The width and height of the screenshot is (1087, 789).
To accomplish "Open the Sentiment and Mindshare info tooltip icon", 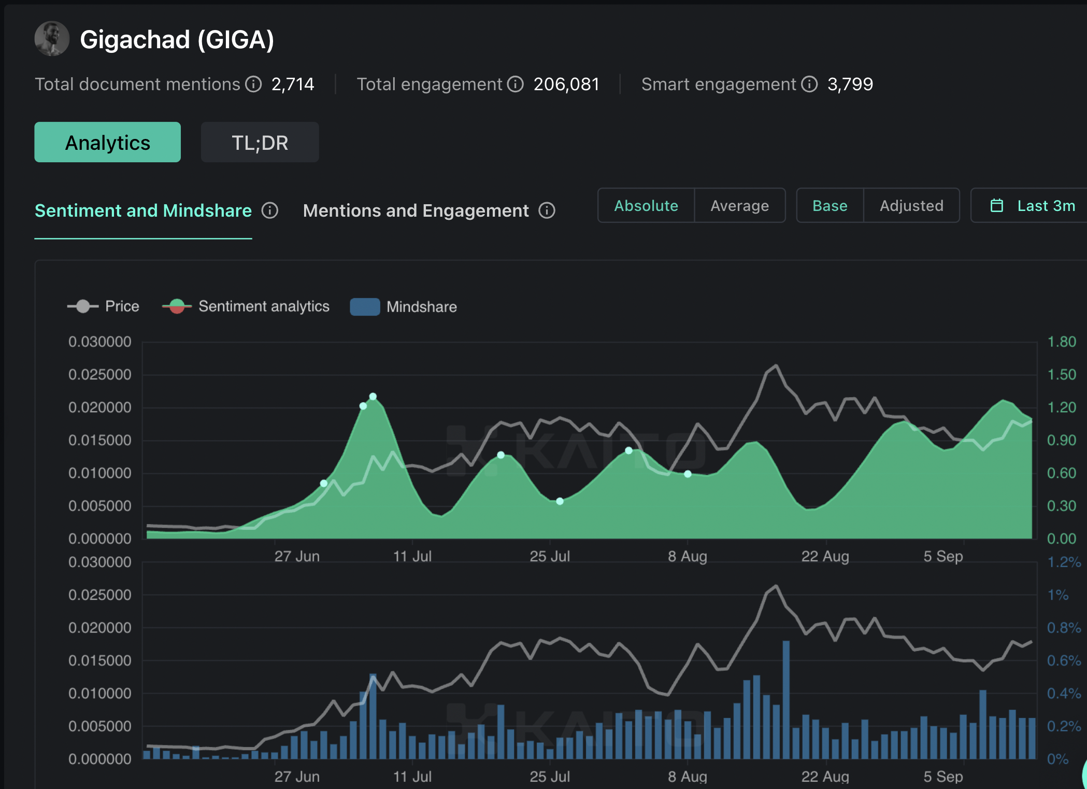I will 270,211.
